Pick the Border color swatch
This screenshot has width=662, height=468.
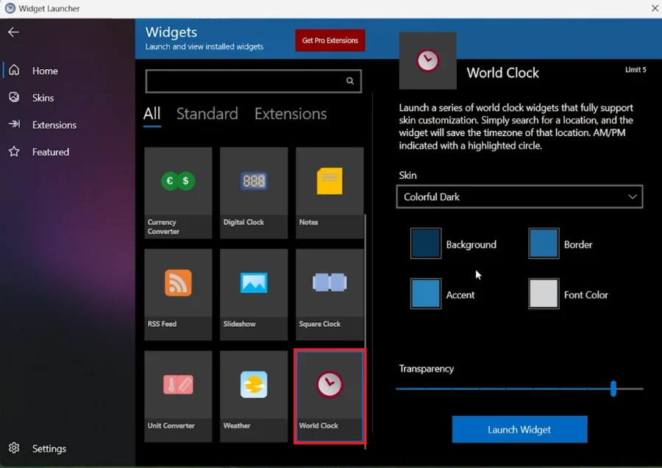544,244
